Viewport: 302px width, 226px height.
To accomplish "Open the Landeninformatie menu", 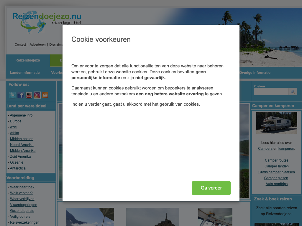I will tap(25, 73).
